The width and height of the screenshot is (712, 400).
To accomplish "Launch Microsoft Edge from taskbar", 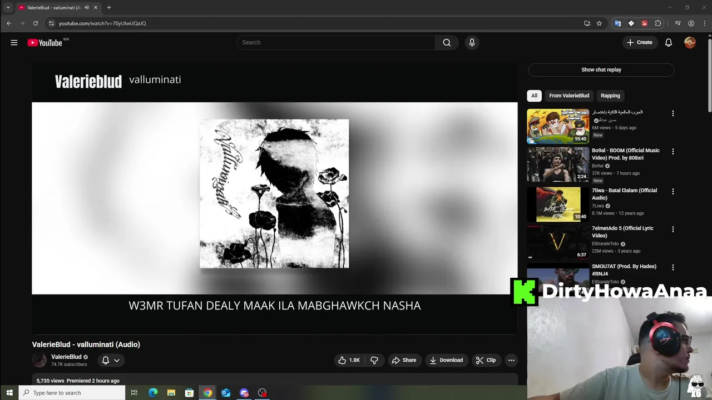I will pos(153,393).
